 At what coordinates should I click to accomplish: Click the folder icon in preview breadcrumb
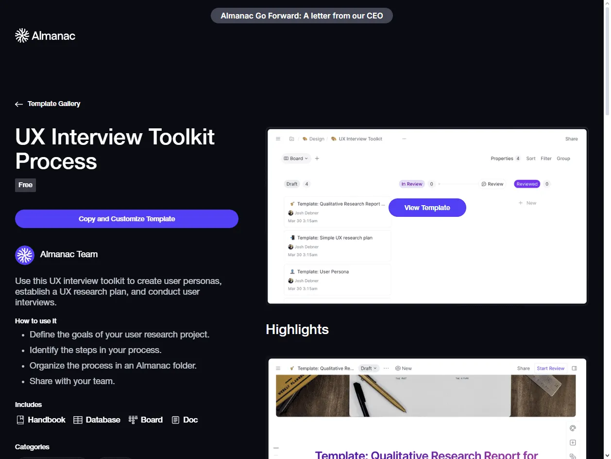[292, 139]
